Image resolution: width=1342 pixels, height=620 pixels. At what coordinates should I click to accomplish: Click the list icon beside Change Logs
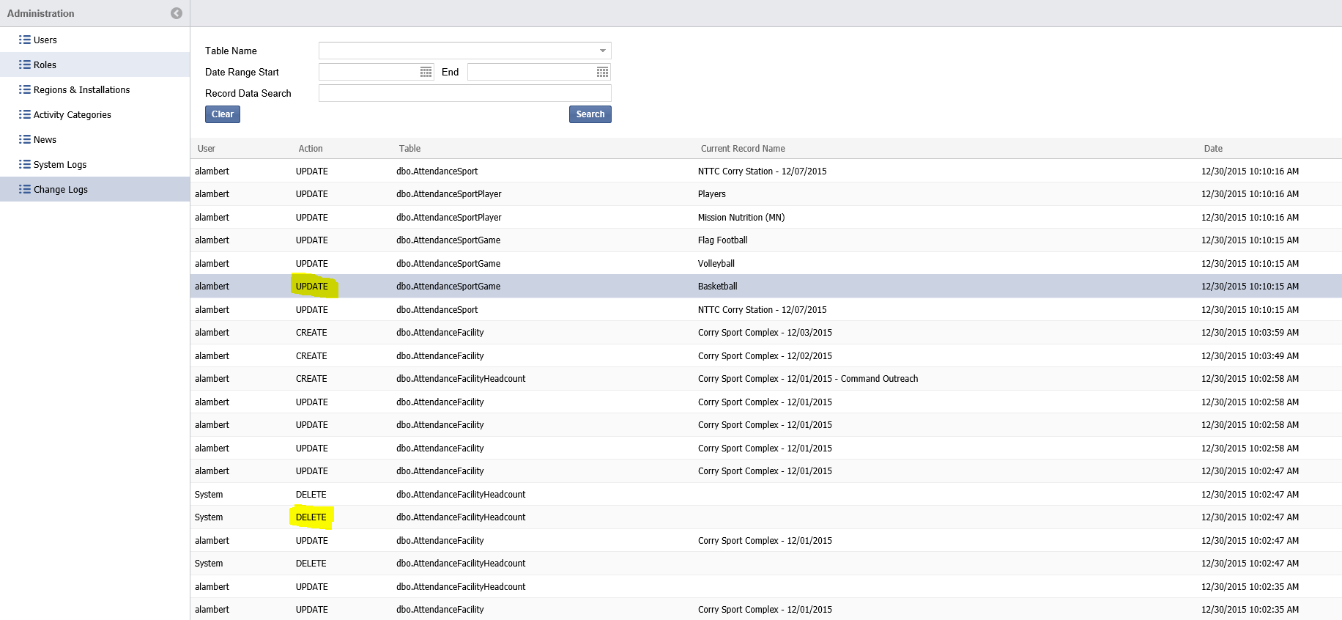[25, 190]
